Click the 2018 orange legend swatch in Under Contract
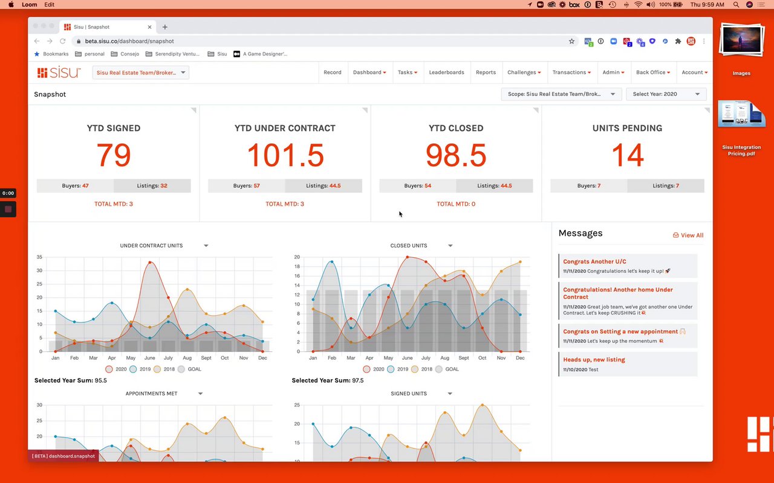 click(x=157, y=369)
